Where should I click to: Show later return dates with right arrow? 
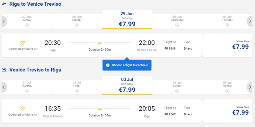250,87
